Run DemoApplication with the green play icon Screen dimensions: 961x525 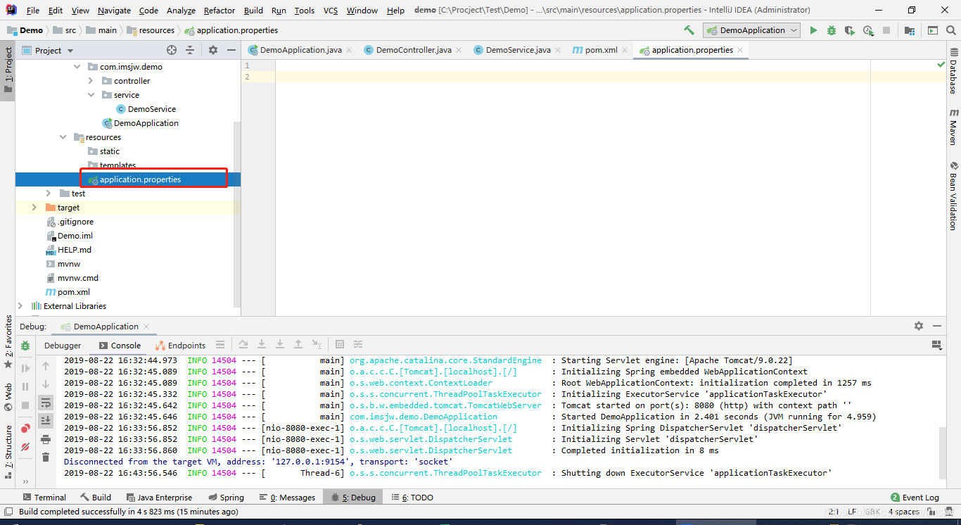pyautogui.click(x=814, y=30)
